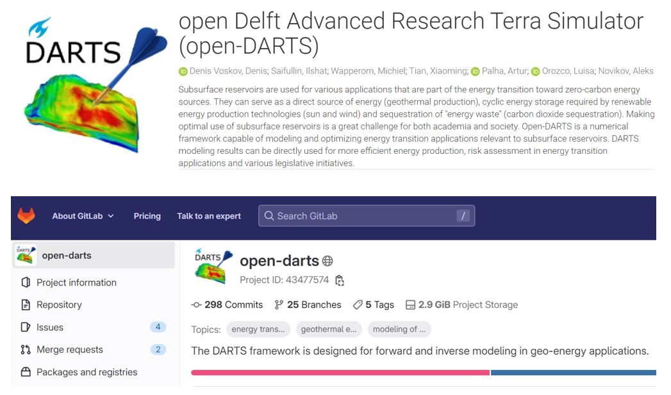671x395 pixels.
Task: Select the geothermal topic tag
Action: click(329, 329)
